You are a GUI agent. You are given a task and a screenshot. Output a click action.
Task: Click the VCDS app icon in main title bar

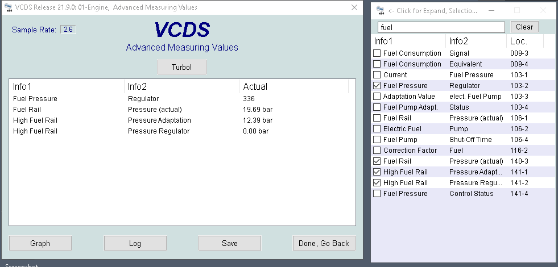pyautogui.click(x=7, y=7)
